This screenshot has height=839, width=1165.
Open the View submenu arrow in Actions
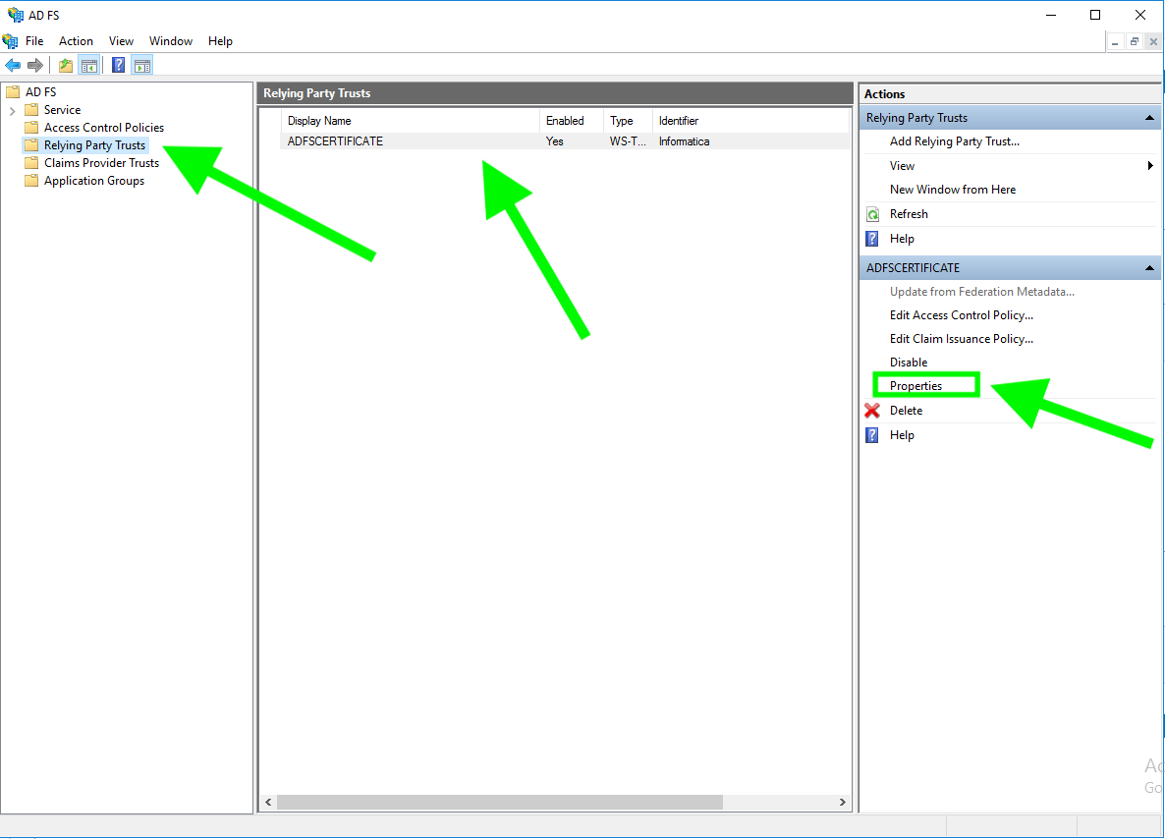click(x=1150, y=166)
